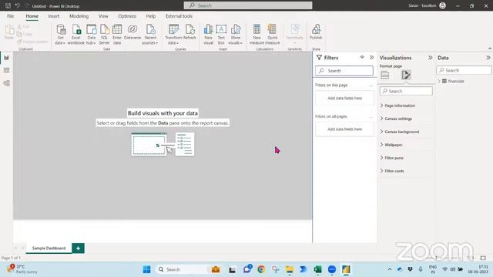
Task: Click 'Add data fields here' under all pages filters
Action: (344, 129)
